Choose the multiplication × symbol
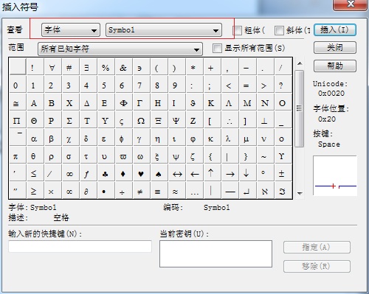Screen dimensions: 369x294 [51, 192]
